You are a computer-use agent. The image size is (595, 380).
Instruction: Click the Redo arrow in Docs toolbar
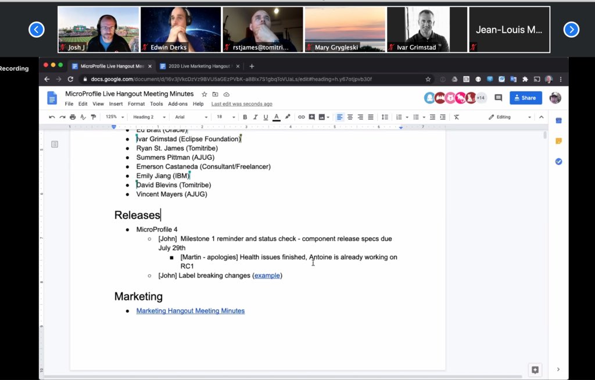(x=62, y=117)
